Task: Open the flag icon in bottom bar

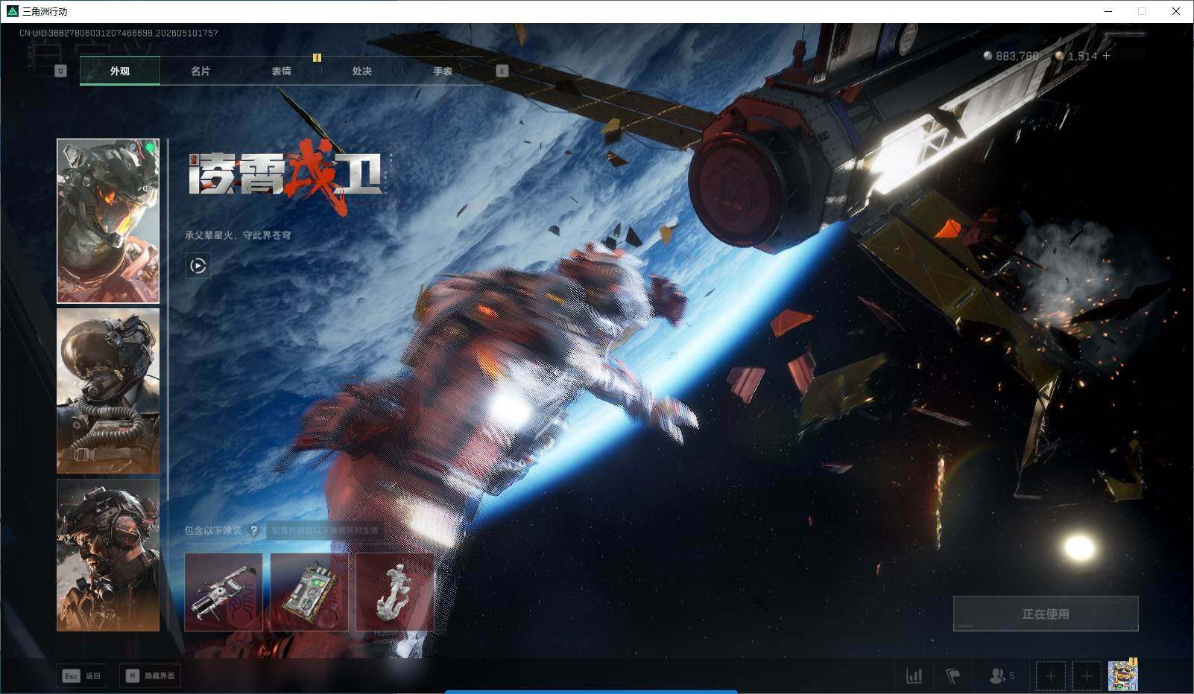Action: click(x=953, y=675)
